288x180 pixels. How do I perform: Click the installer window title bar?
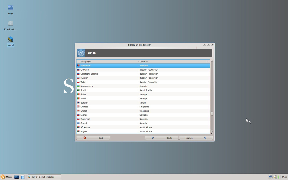139,45
